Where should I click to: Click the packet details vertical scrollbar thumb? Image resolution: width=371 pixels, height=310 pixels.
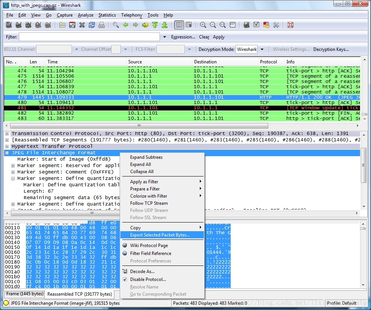(363, 165)
